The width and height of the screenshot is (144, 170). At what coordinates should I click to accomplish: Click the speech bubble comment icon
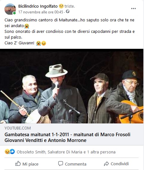point(60,164)
